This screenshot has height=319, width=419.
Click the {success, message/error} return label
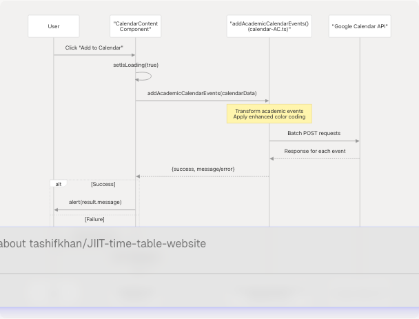203,169
